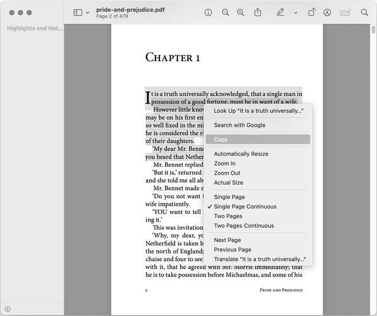Viewport: 377px width, 316px height.
Task: Click the red close window button
Action: click(12, 13)
